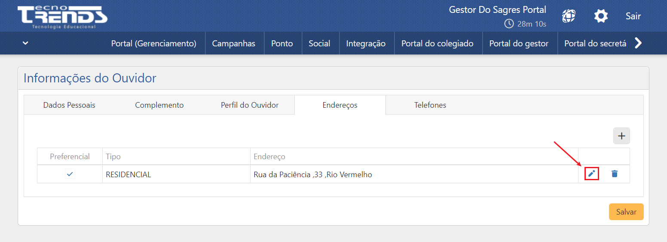Open the Portal (Gerenciamento) menu
This screenshot has height=242, width=667.
click(153, 43)
